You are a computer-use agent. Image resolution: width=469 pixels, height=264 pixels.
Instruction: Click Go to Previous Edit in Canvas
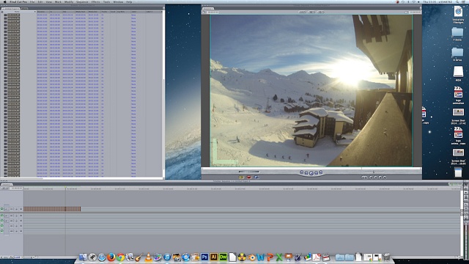coord(302,172)
